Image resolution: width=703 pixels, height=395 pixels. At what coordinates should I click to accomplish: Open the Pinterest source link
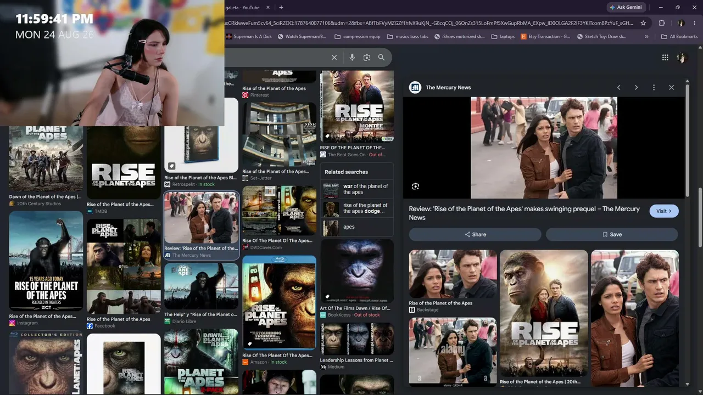259,95
